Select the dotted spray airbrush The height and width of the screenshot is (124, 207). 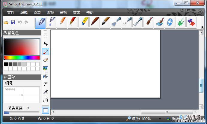point(127,22)
